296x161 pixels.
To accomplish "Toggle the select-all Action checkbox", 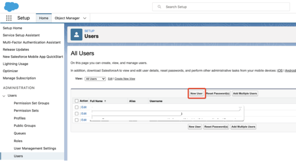I will 77,101.
